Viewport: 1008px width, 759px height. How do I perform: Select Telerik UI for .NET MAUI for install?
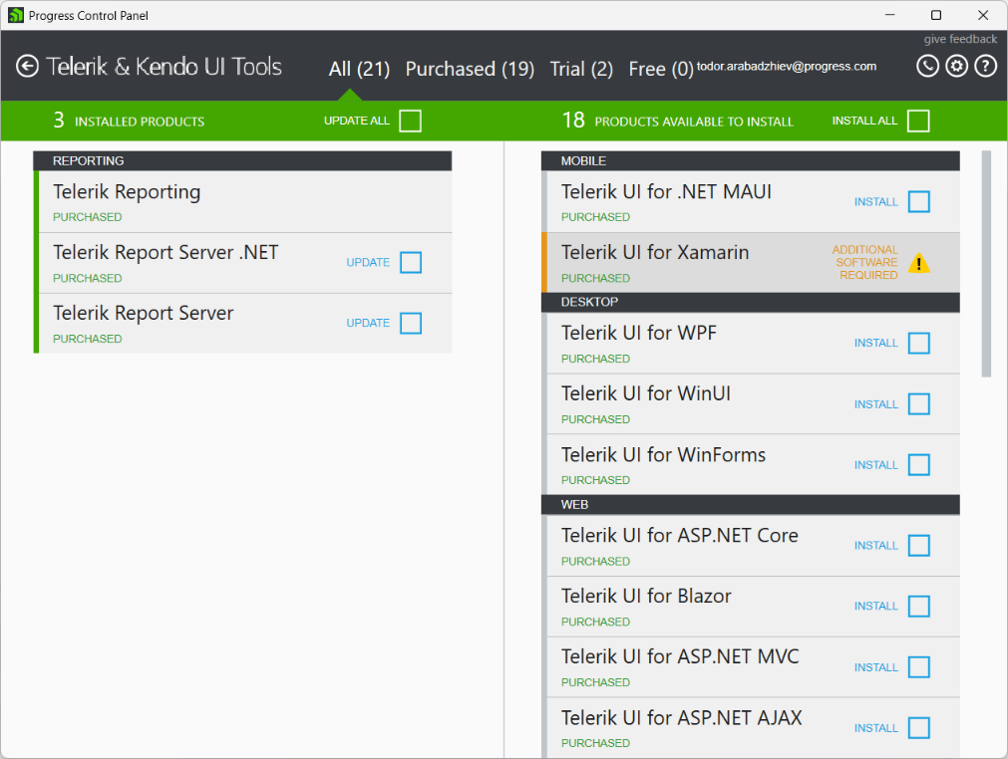click(918, 201)
